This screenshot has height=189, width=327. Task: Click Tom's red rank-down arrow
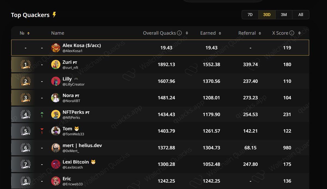pyautogui.click(x=42, y=129)
